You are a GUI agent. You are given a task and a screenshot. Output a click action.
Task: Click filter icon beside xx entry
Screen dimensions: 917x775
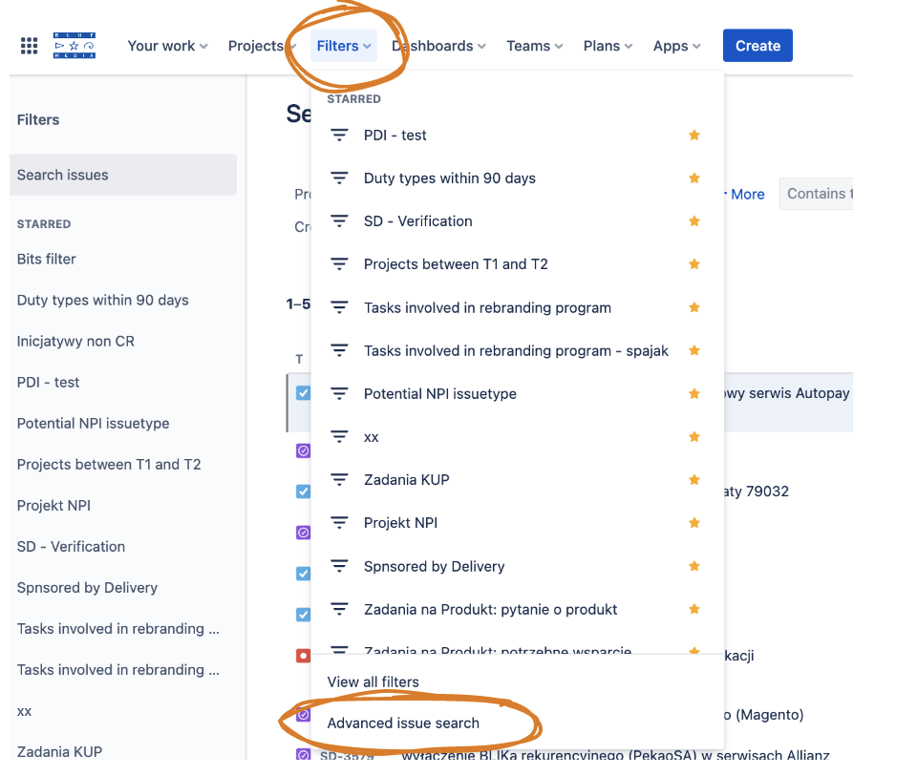click(339, 437)
